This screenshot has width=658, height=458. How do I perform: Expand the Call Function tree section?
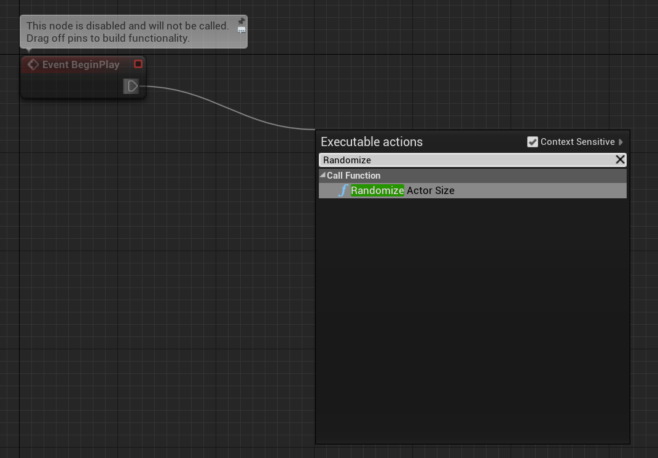[x=323, y=175]
